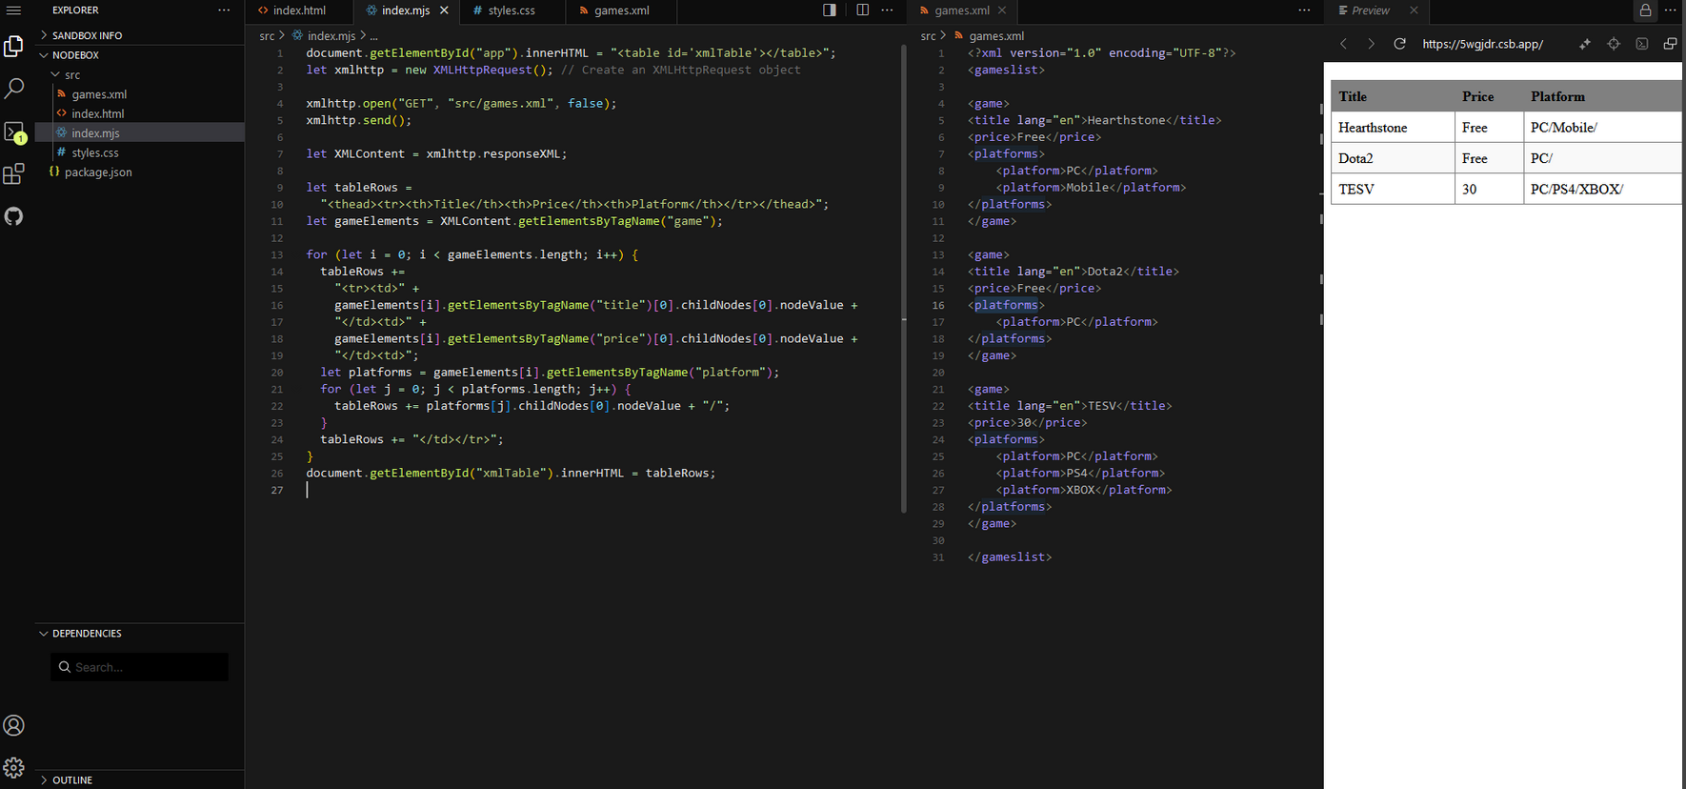Focus the dependencies Search field

point(139,667)
